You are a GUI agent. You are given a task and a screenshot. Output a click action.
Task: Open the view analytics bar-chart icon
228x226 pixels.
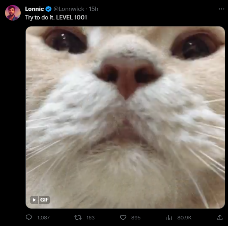tap(169, 217)
